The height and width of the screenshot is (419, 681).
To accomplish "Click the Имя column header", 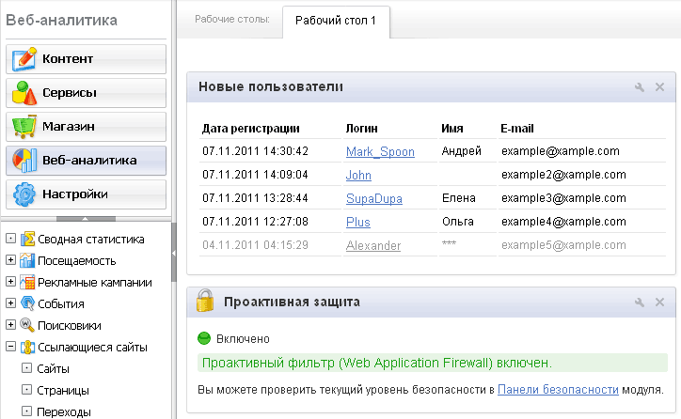I will pyautogui.click(x=452, y=129).
